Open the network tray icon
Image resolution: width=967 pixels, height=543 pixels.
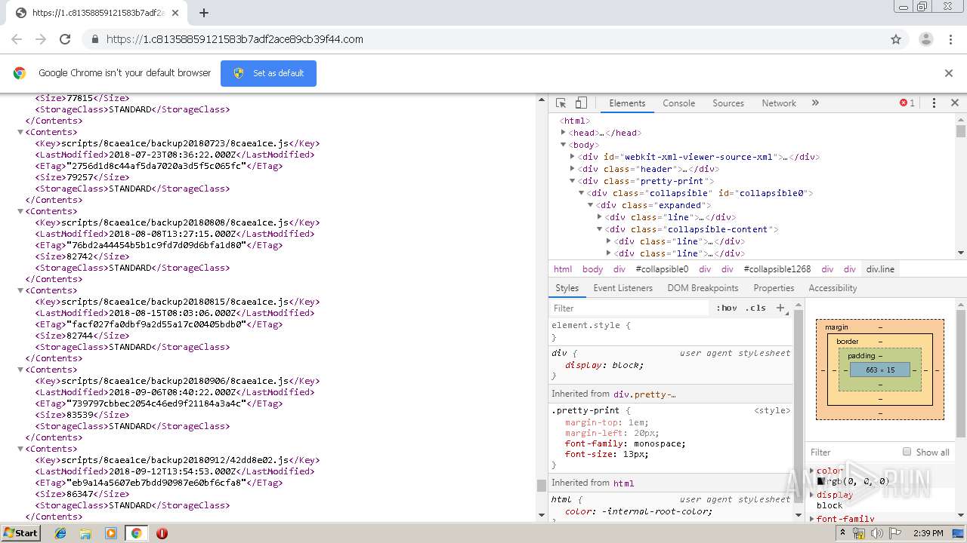click(859, 533)
